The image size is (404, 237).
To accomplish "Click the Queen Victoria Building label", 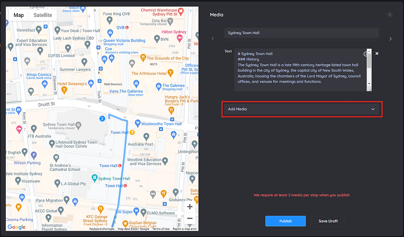I will tap(124, 40).
